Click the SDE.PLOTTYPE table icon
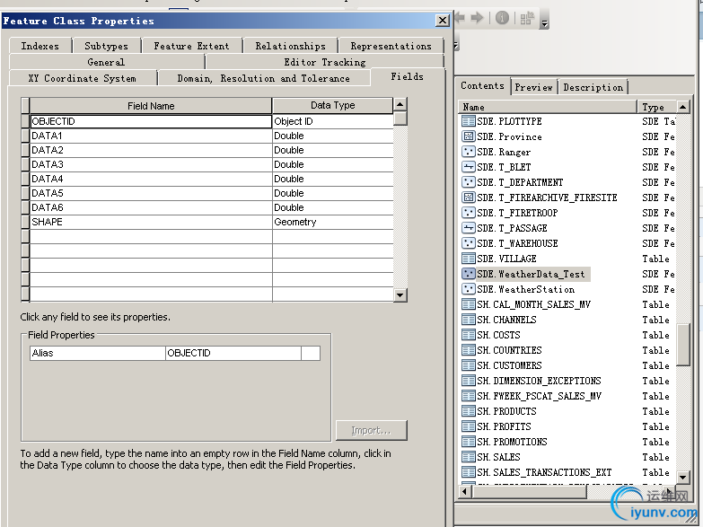 point(469,121)
